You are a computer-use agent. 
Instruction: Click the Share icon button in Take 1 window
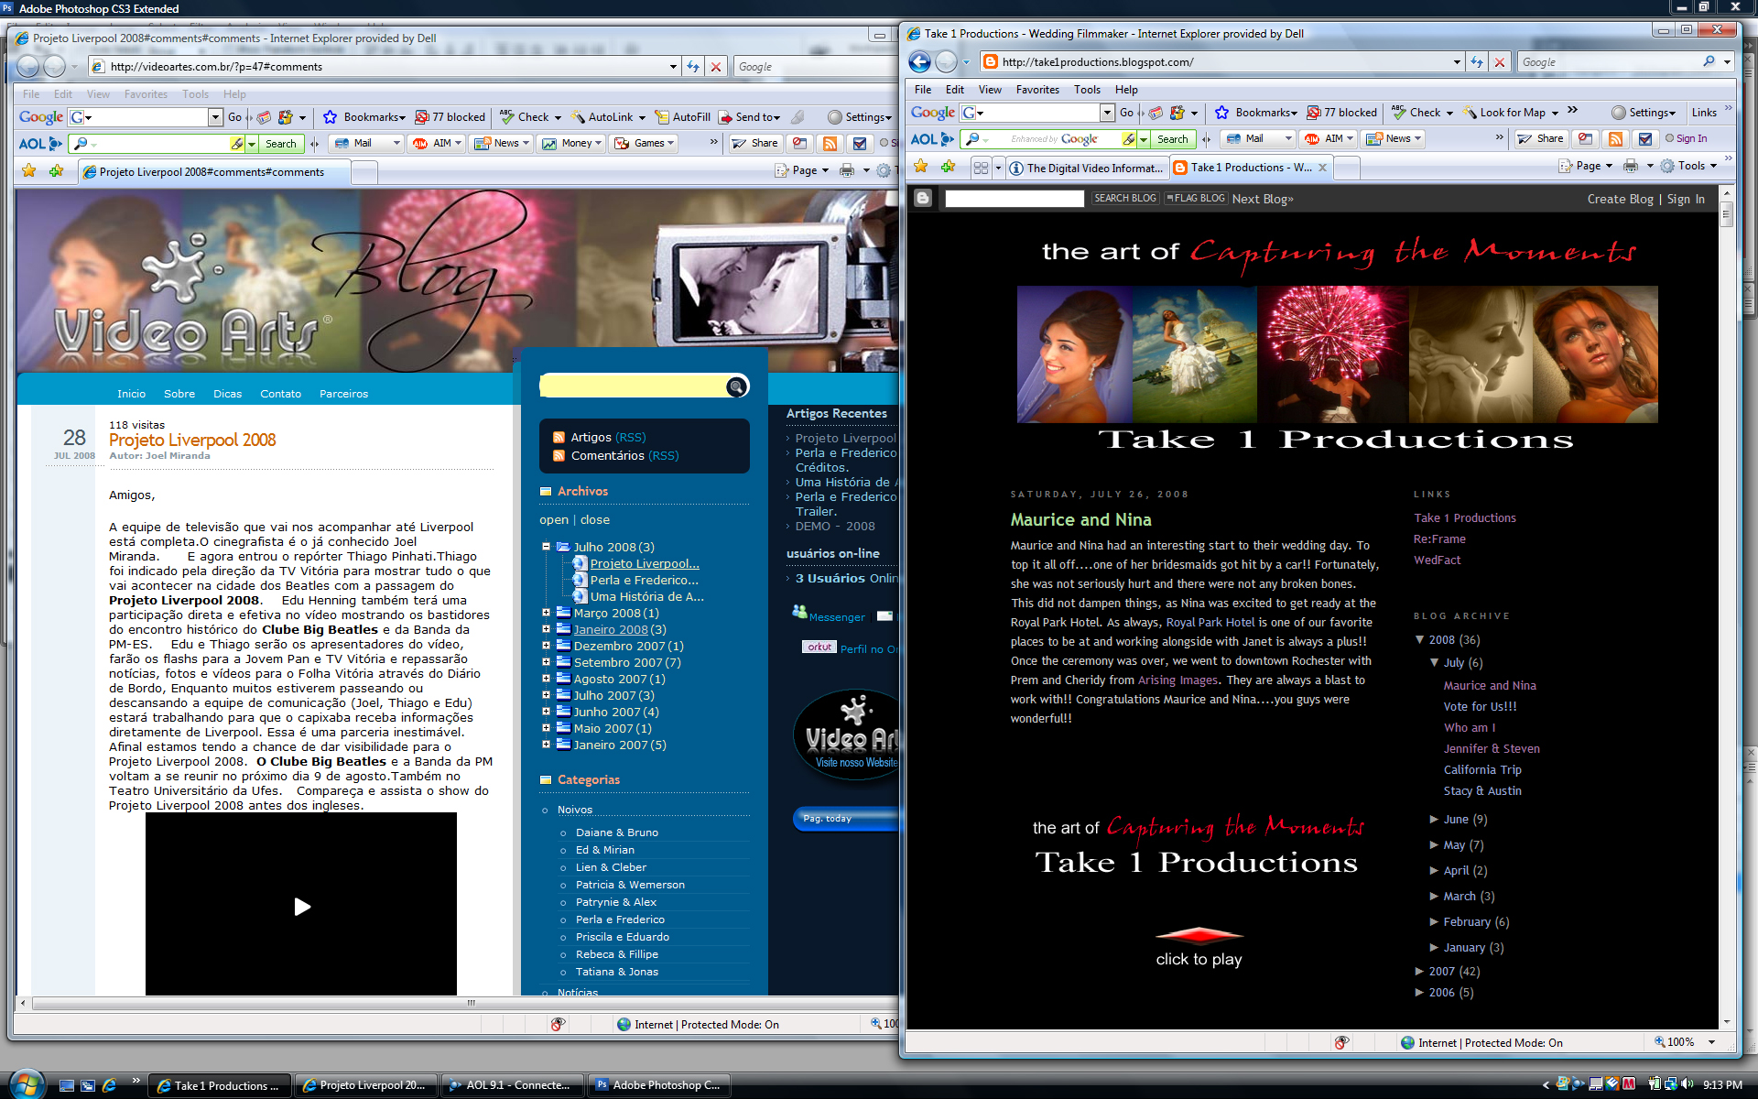coord(1540,139)
